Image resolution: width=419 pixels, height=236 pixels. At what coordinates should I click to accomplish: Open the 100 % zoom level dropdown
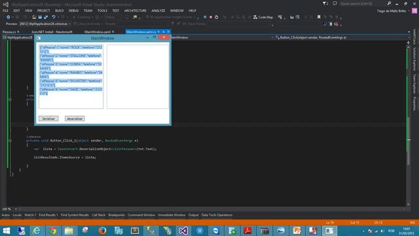click(x=16, y=209)
